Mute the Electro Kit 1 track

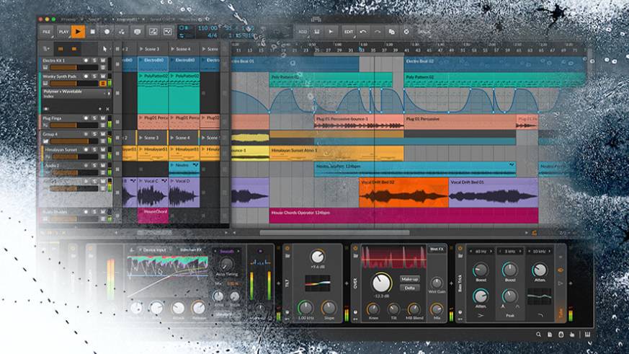coord(103,61)
